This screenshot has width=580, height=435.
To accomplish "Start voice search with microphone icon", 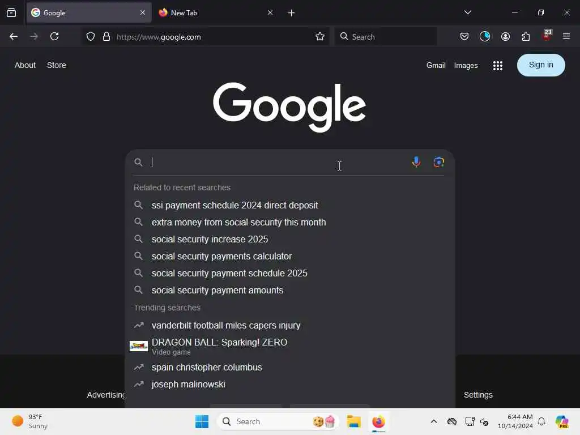I will (x=416, y=162).
